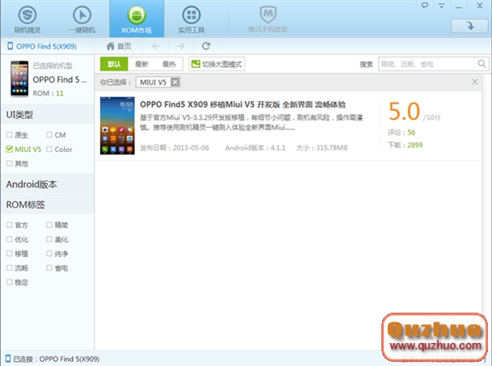Screen dimensions: 492x366
Task: Open the 刷机精灵 home tab
Action: pos(27,19)
